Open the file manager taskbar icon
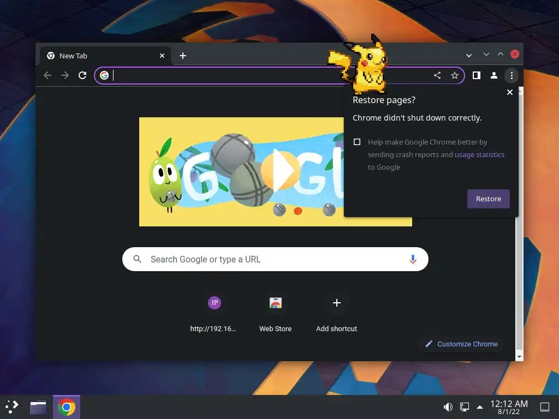Screen dimensions: 559x419 pos(38,407)
